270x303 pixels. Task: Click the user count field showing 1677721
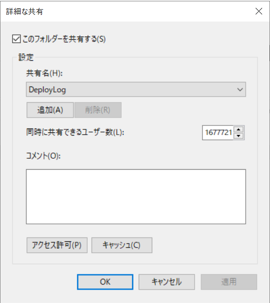click(x=218, y=133)
